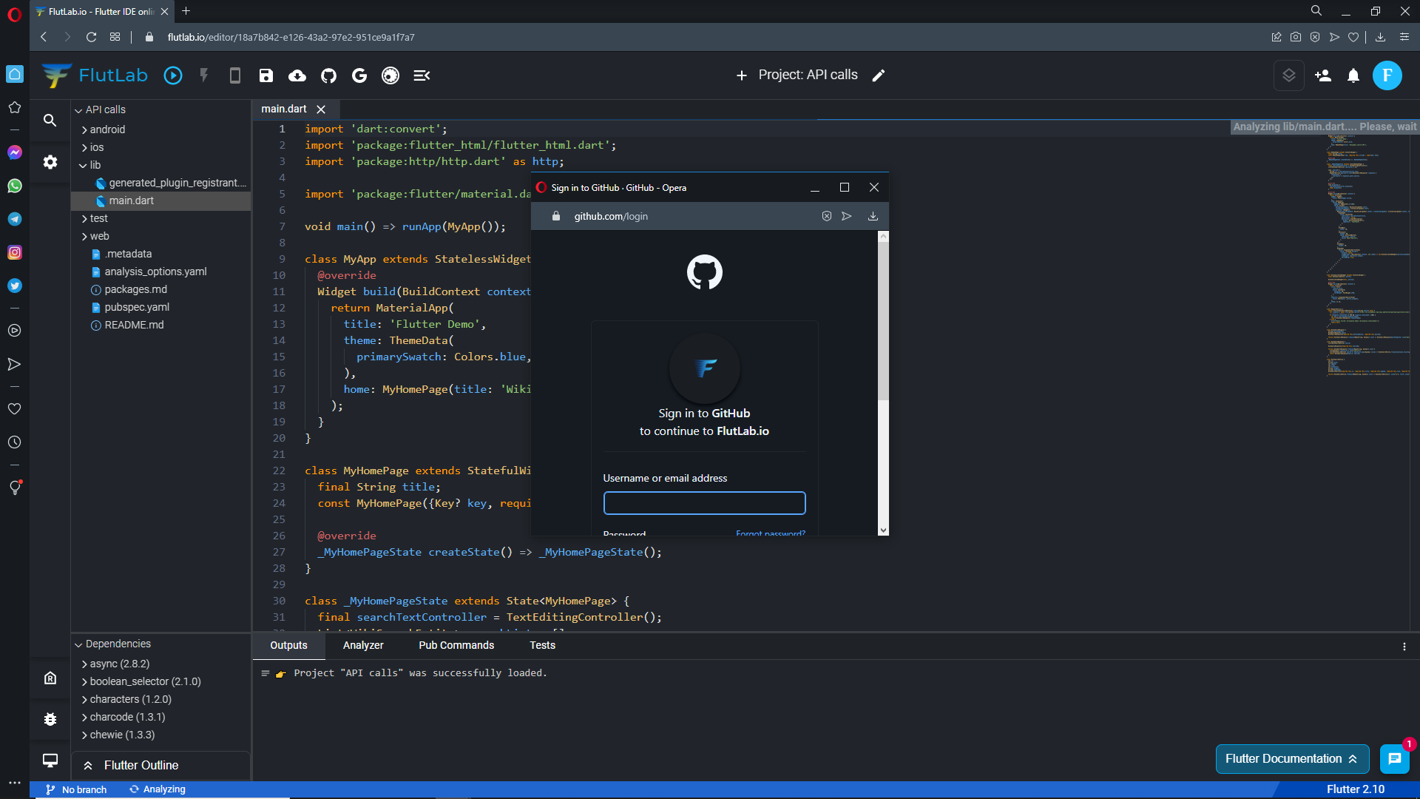Open notifications bell icon

click(1353, 75)
